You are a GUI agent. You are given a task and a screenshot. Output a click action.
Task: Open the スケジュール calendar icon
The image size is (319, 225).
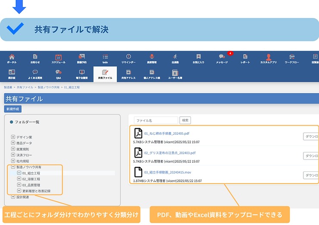(x=59, y=57)
